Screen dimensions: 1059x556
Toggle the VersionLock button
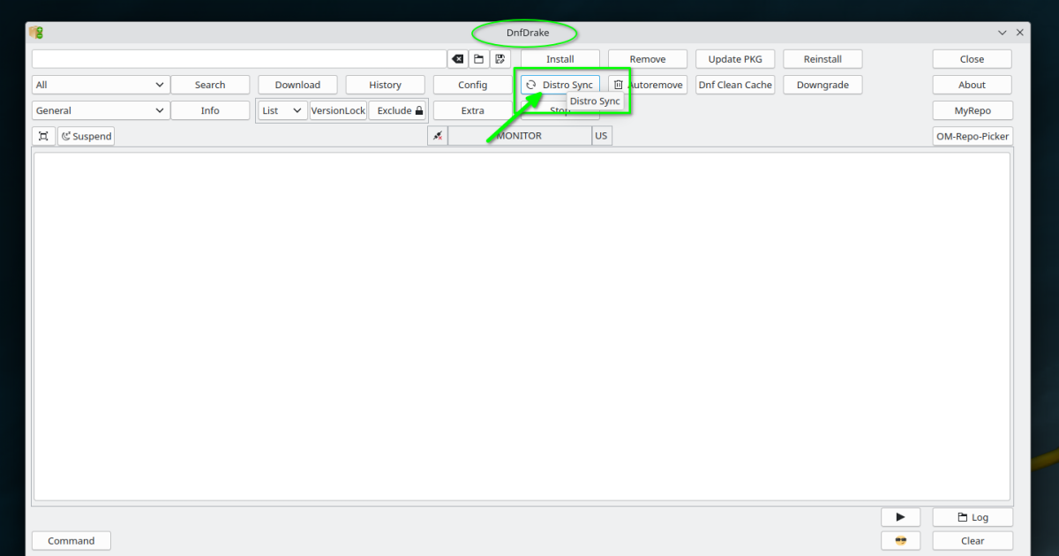[x=338, y=110]
